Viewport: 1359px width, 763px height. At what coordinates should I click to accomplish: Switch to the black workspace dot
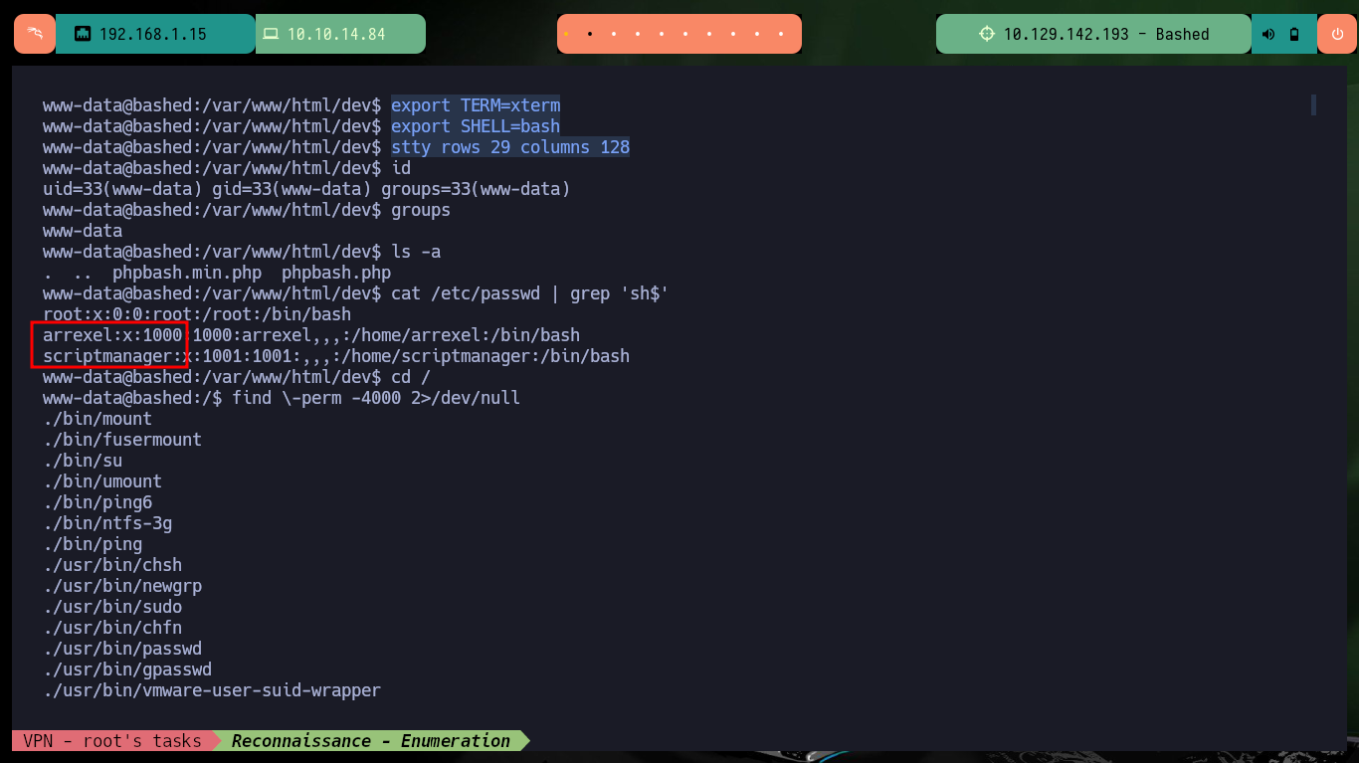coord(590,34)
